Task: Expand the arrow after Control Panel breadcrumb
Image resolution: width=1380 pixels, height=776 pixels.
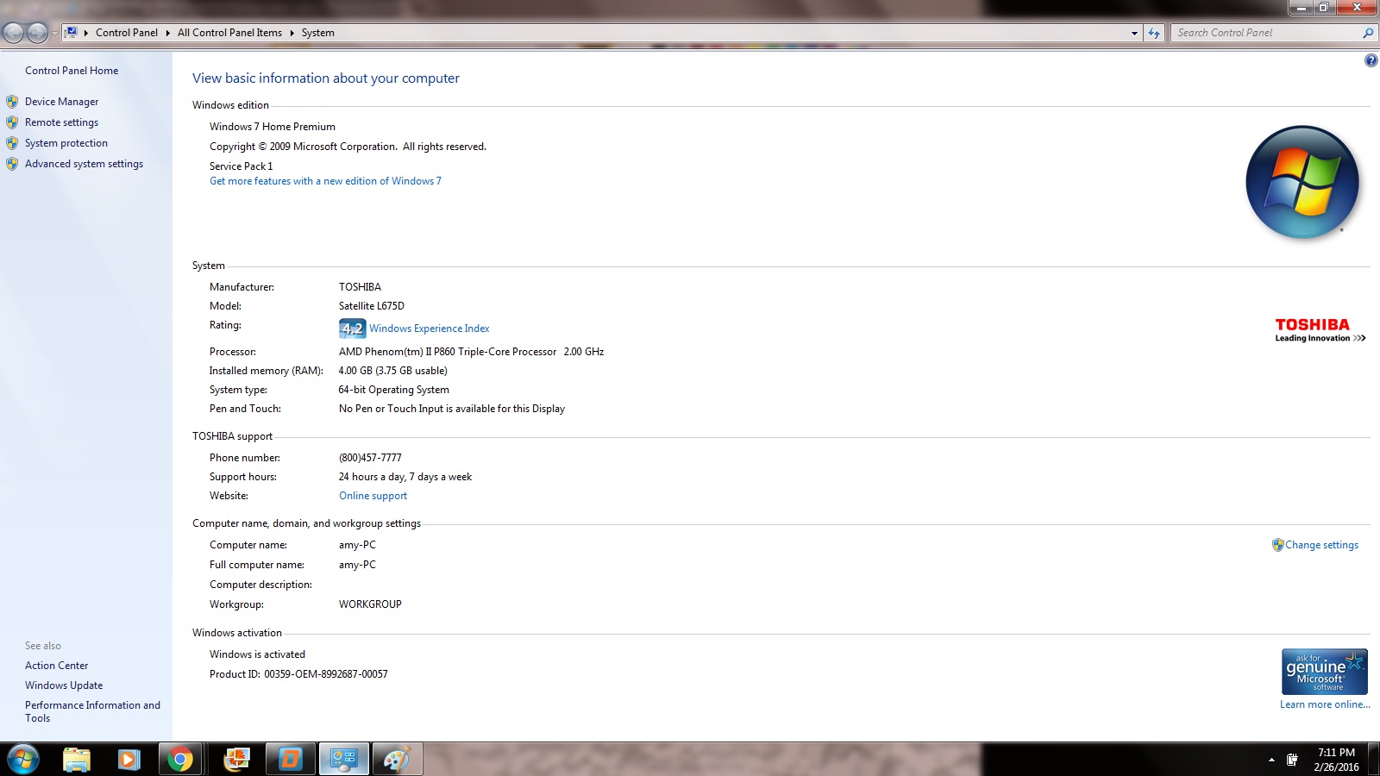Action: click(x=167, y=33)
